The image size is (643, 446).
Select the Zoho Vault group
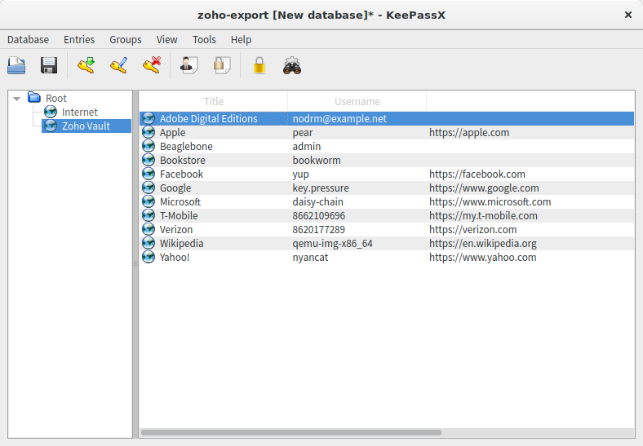click(86, 126)
